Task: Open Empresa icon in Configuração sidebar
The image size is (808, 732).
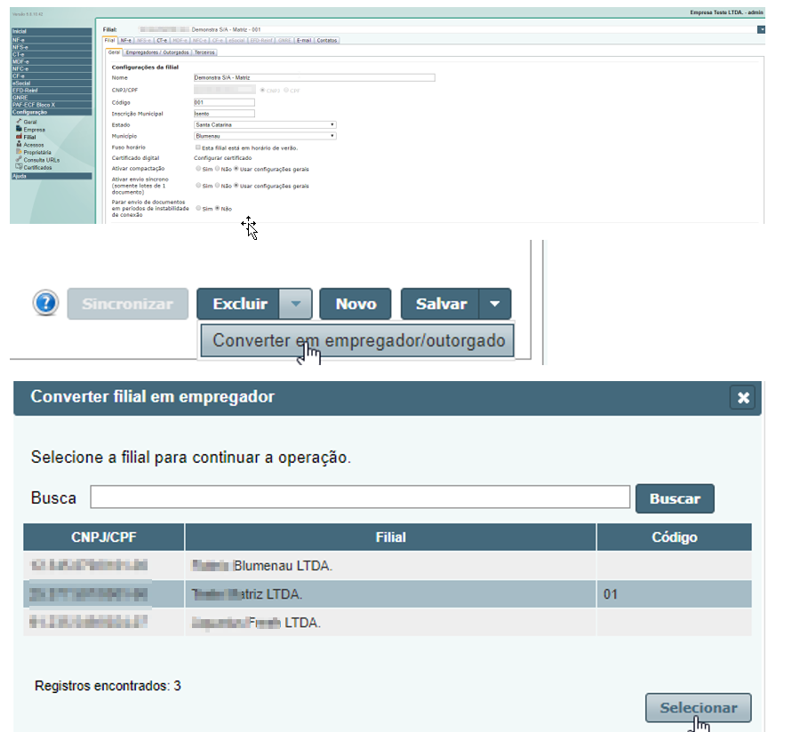Action: 18,130
